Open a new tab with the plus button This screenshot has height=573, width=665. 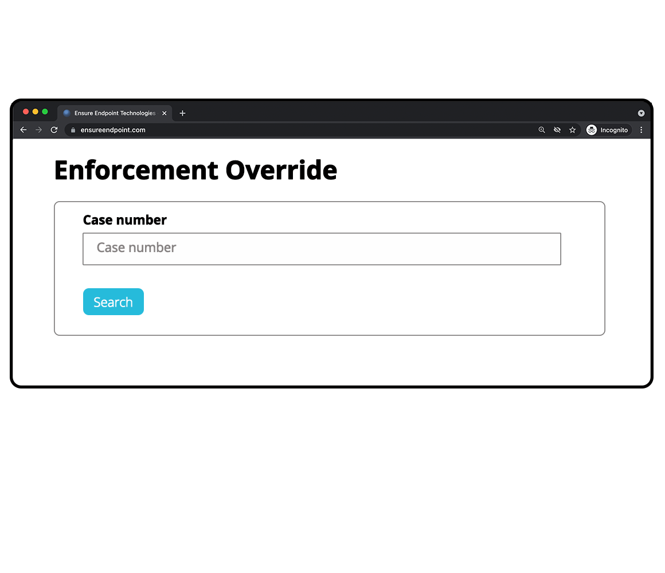[182, 113]
